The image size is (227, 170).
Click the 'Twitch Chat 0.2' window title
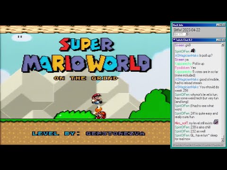pyautogui.click(x=184, y=40)
